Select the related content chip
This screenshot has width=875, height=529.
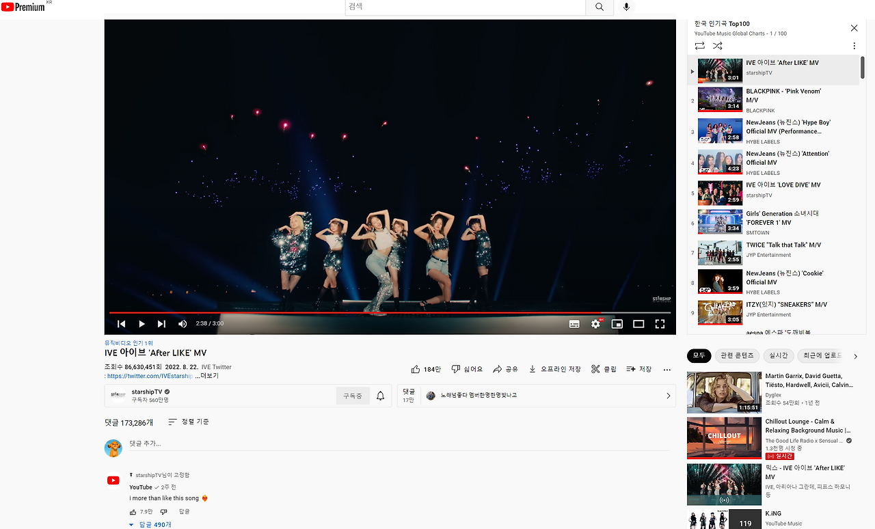point(738,355)
